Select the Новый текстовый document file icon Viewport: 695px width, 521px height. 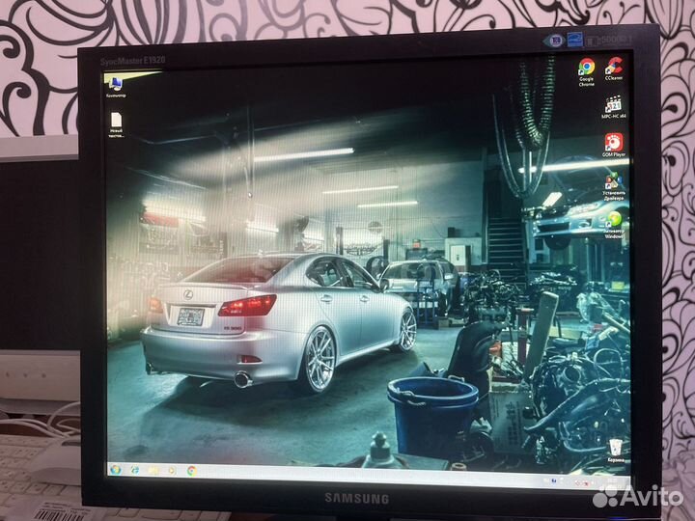pos(117,124)
